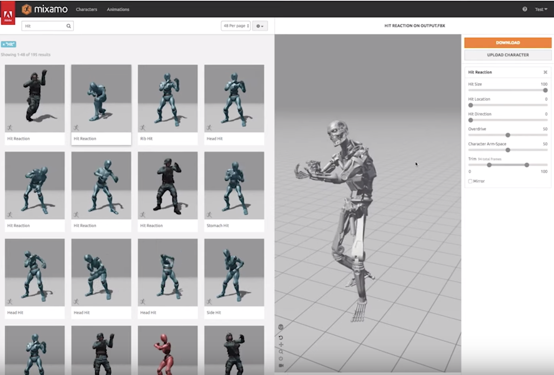554x375 pixels.
Task: Select the red mannequin animation thumbnail
Action: [x=168, y=350]
